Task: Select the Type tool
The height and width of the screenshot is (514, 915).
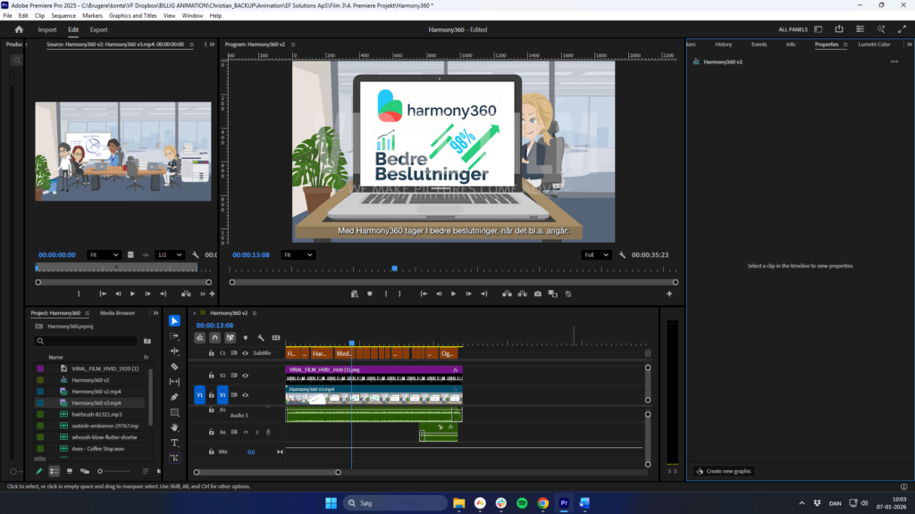Action: [x=174, y=443]
